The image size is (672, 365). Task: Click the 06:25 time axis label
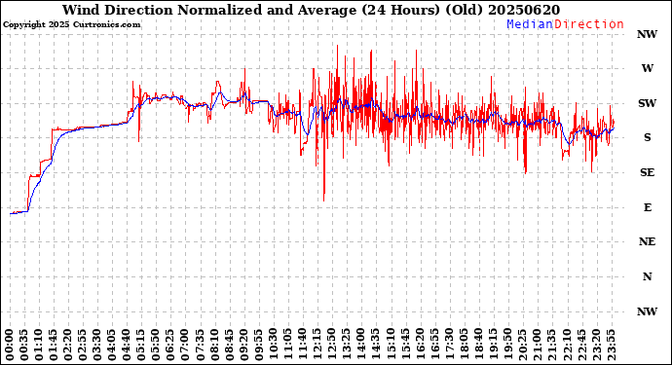click(x=170, y=346)
